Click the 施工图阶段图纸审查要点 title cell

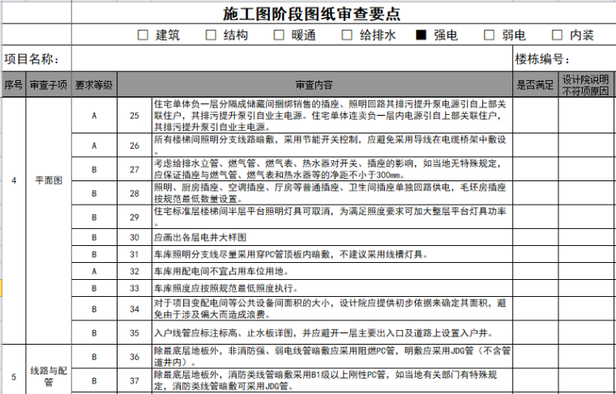[311, 14]
